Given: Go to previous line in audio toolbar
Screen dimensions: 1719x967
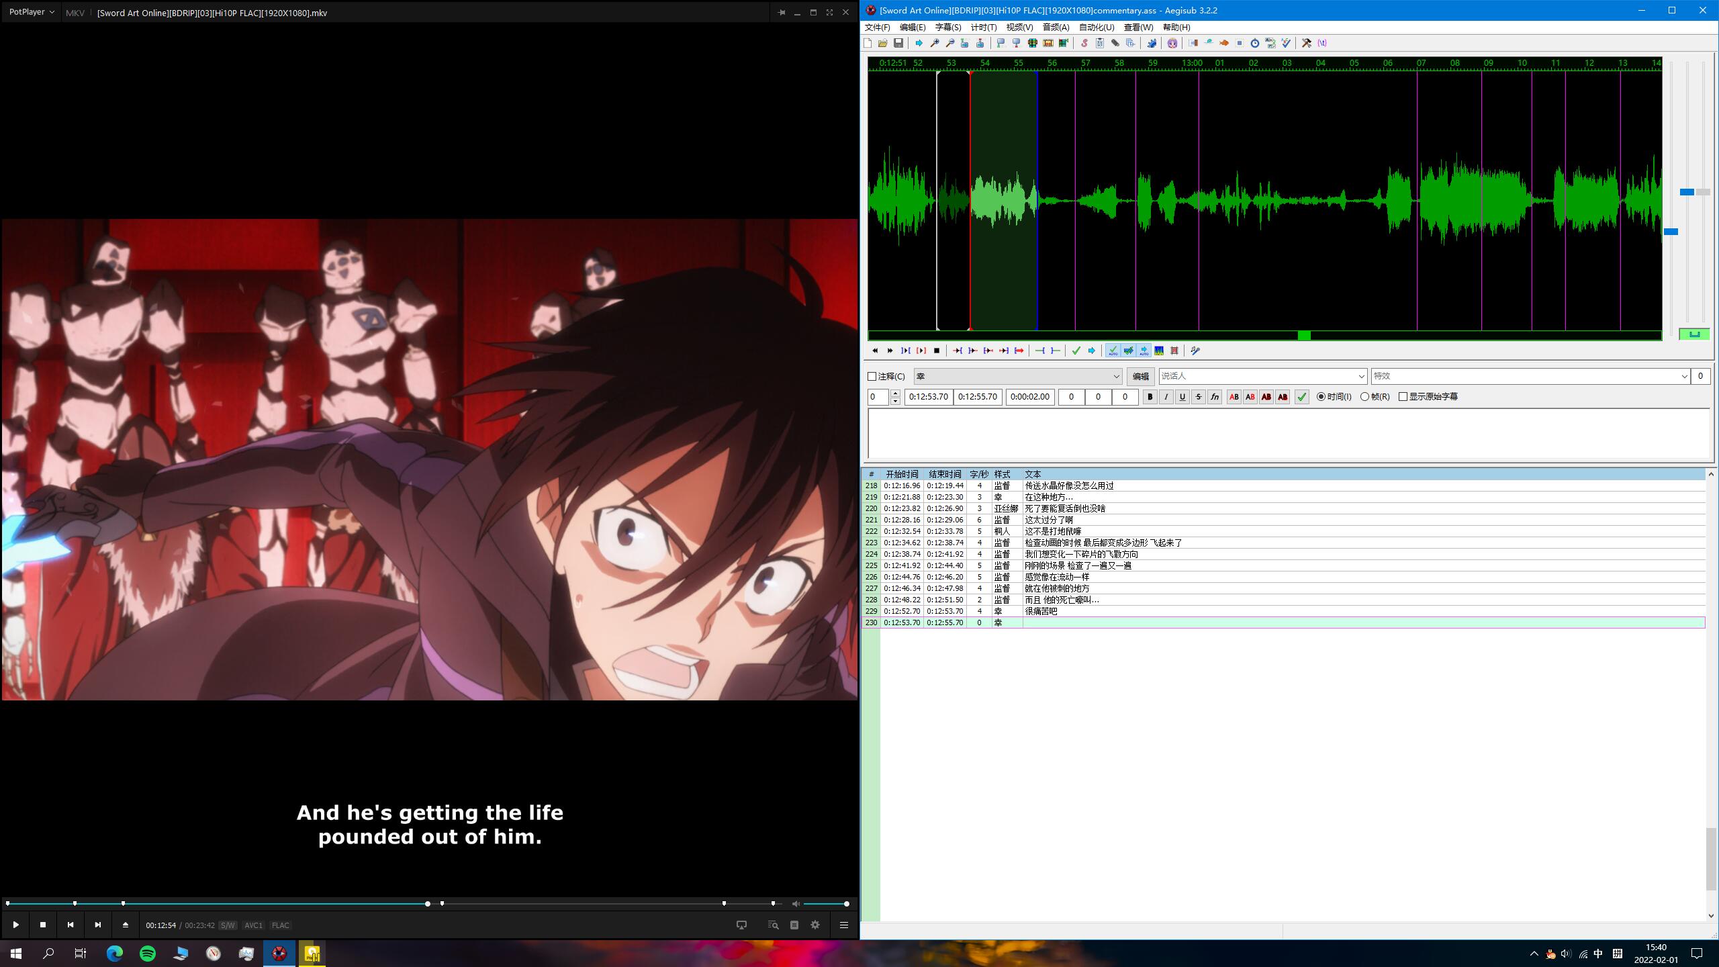Looking at the screenshot, I should coord(875,351).
